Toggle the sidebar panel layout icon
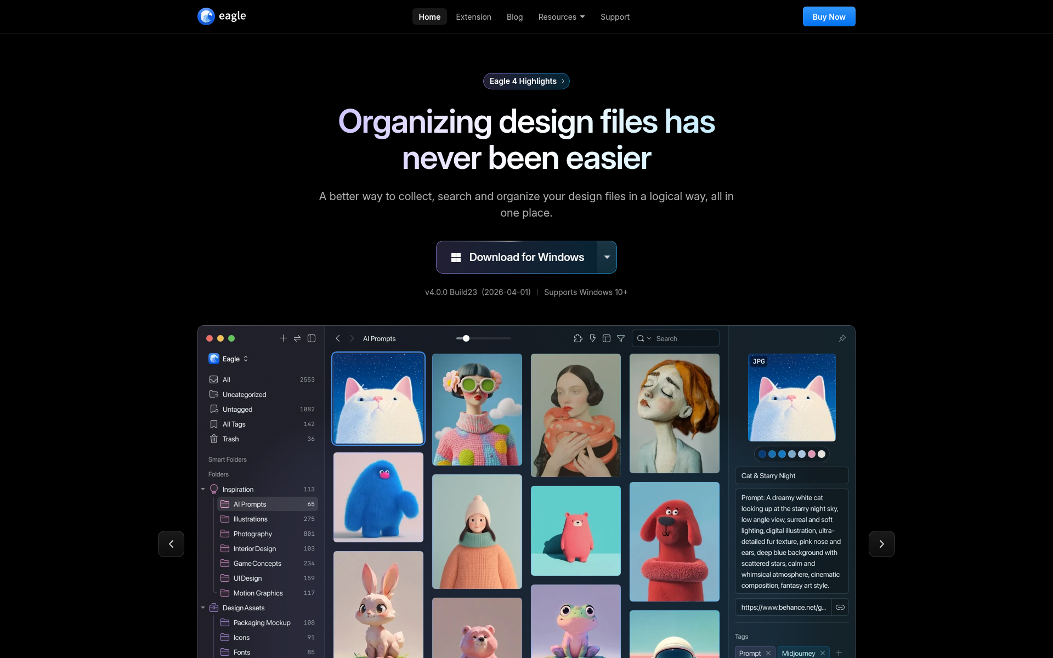The height and width of the screenshot is (658, 1053). pos(312,338)
